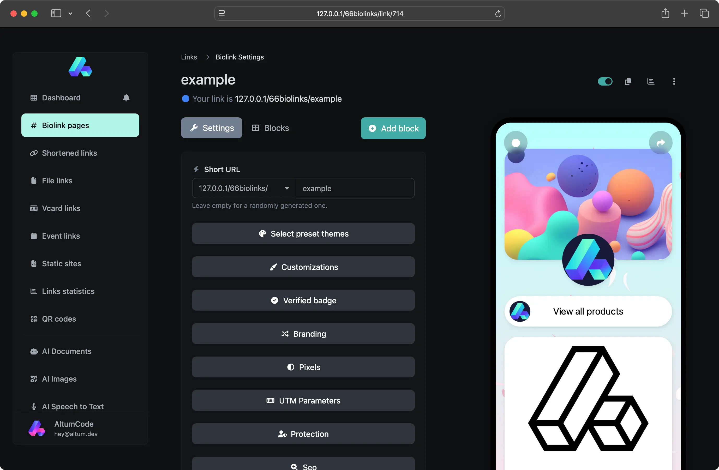The image size is (719, 470).
Task: Open Static sites in the sidebar
Action: point(61,263)
